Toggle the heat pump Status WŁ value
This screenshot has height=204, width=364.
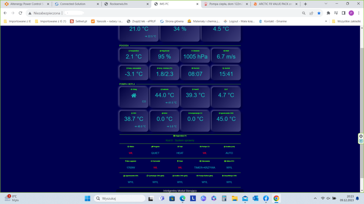(131, 153)
